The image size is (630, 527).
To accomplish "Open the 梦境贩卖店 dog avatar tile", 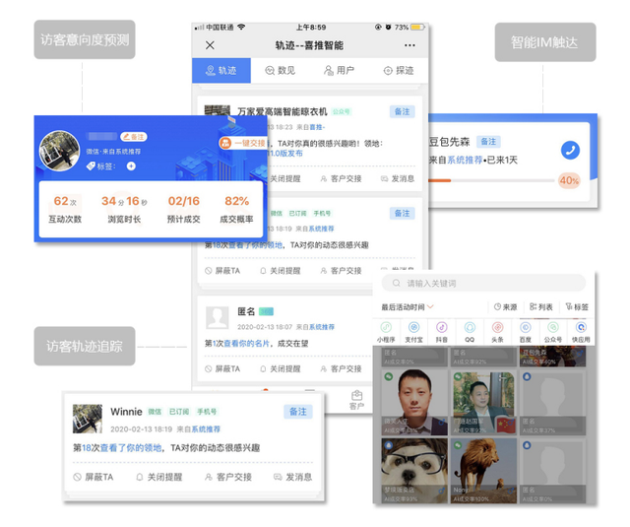I will point(414,471).
